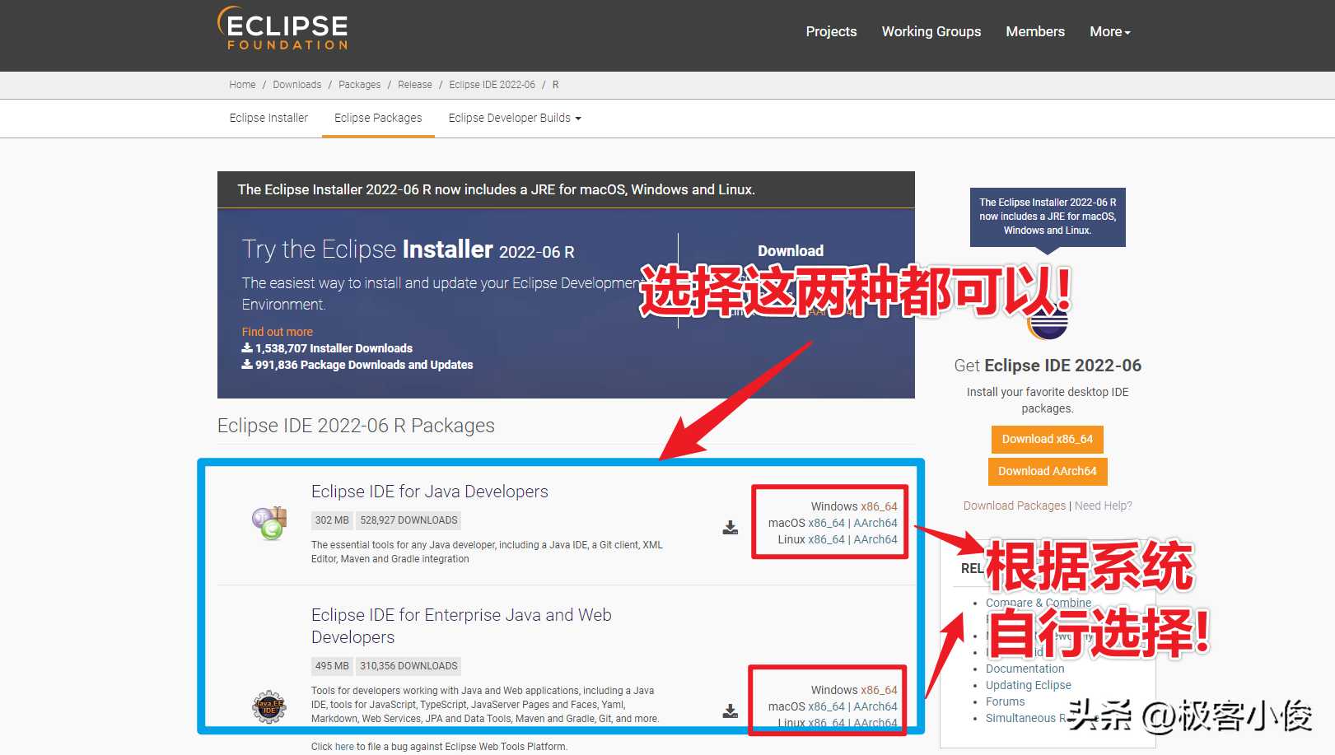Click download icon for Enterprise Java package
The width and height of the screenshot is (1335, 755).
tap(731, 711)
